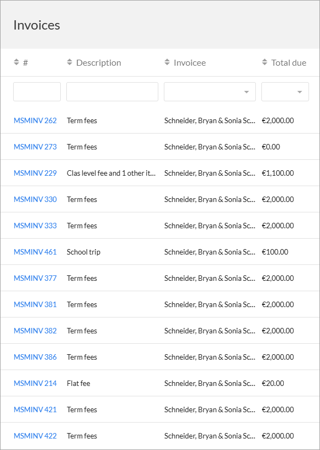The image size is (320, 450).
Task: Select the invoicee of row MSMINV 461
Action: click(210, 252)
